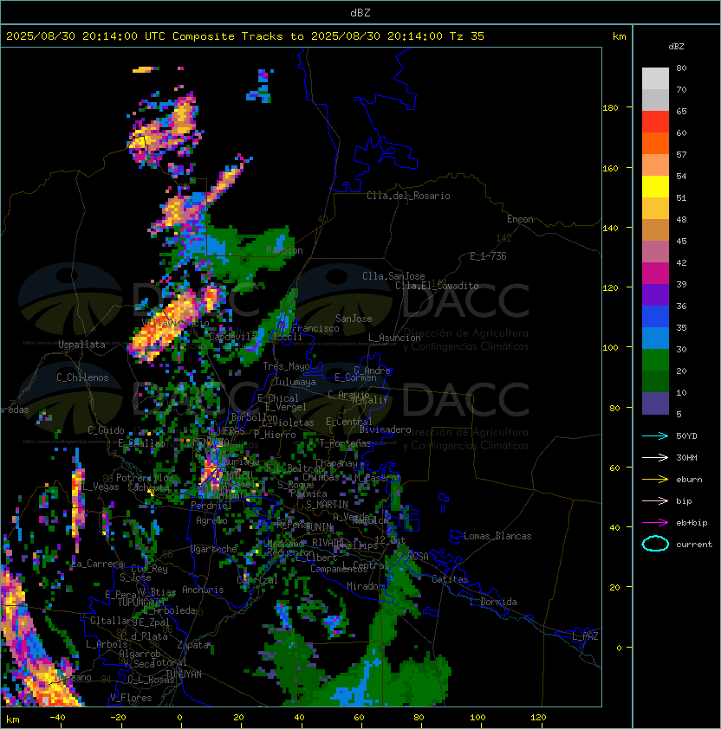This screenshot has width=721, height=729.
Task: Click the 'Catitas' map label
Action: pos(450,579)
